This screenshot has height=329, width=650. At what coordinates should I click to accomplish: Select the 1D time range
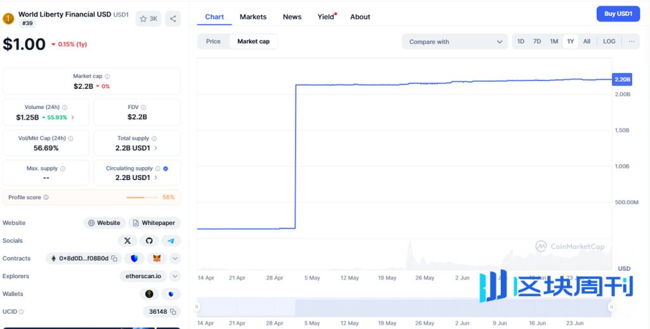[x=521, y=41]
